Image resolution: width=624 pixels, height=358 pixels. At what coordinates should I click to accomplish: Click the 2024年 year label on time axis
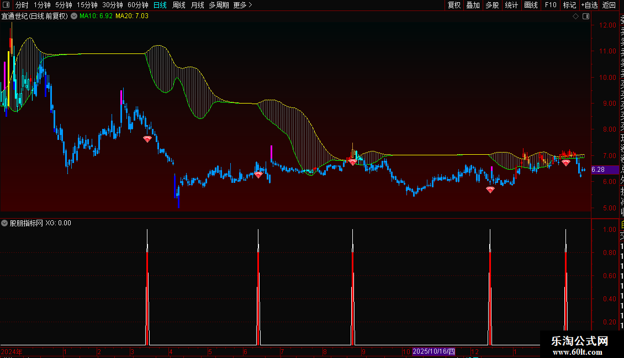12,351
